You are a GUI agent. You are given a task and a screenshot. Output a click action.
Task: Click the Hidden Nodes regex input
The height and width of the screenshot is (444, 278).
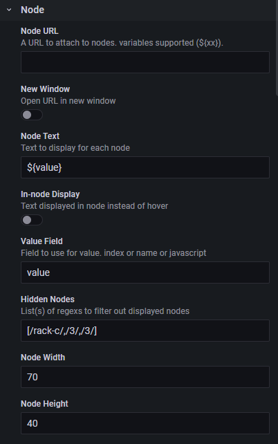click(x=145, y=331)
